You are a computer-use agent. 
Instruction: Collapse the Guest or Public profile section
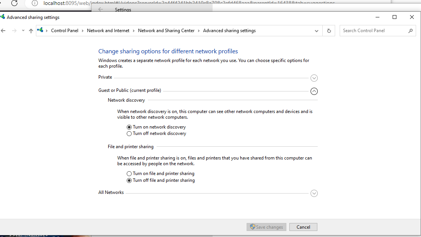(x=314, y=91)
